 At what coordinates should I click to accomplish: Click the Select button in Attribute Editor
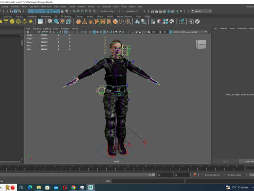pos(225,161)
